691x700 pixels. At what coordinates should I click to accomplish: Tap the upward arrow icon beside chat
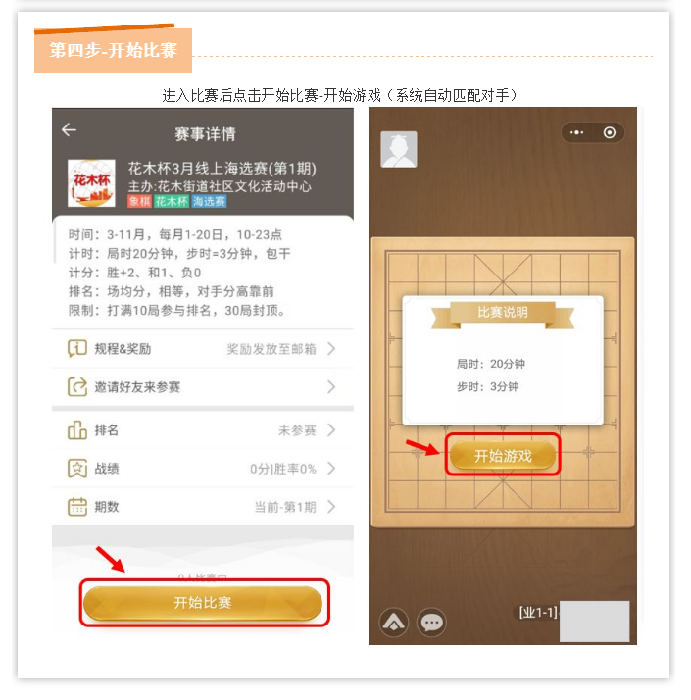393,622
